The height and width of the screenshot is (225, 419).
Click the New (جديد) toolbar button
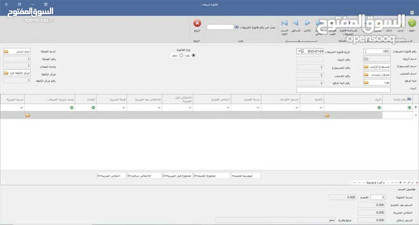click(x=401, y=26)
